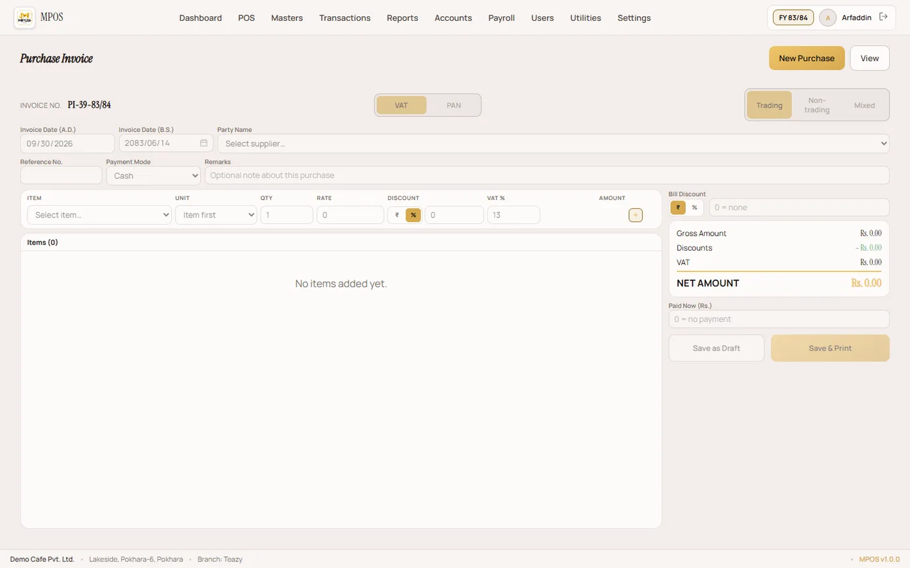Open the Unit 'Item first' dropdown

click(x=216, y=215)
